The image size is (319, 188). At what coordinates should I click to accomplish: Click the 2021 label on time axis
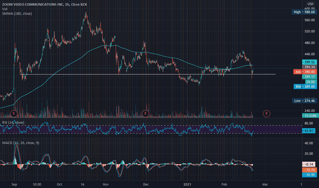187,184
